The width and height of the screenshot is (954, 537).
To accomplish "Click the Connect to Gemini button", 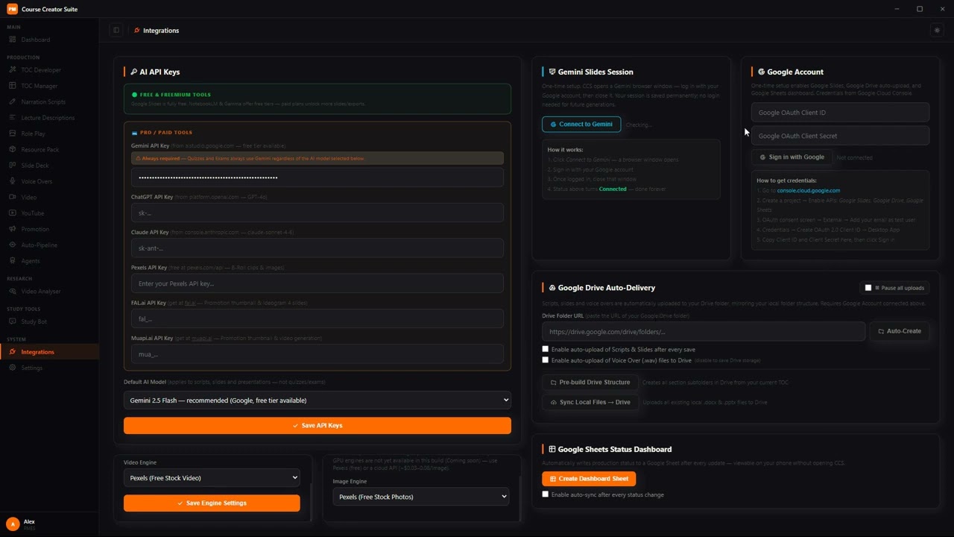I will (x=581, y=125).
